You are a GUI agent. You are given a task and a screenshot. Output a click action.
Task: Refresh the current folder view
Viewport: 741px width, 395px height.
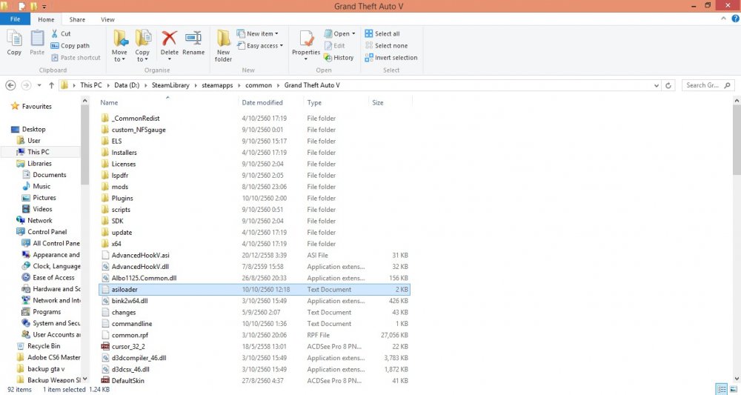(669, 85)
